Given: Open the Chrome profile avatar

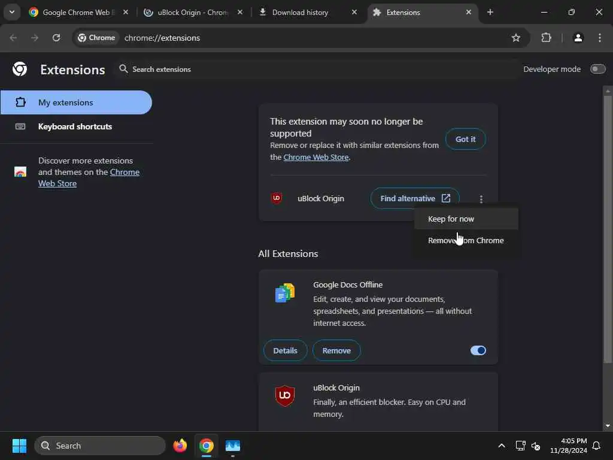Looking at the screenshot, I should [578, 38].
